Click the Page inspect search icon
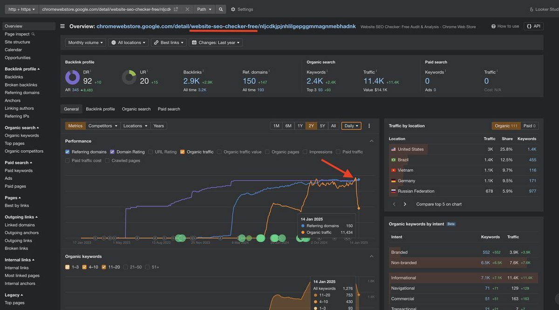 pyautogui.click(x=33, y=34)
